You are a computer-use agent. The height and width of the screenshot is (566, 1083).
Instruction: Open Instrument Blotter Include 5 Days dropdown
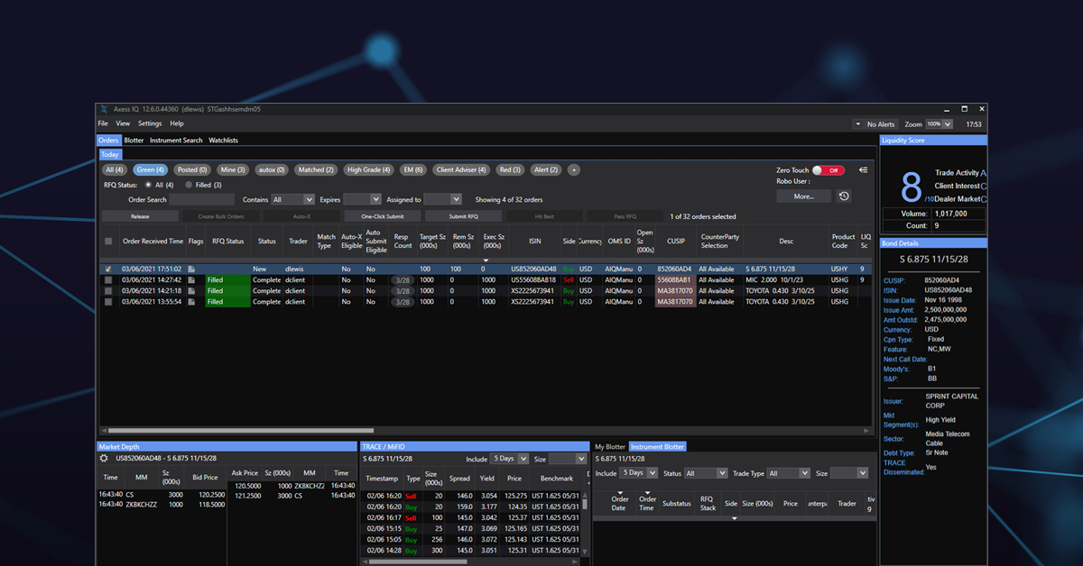click(x=639, y=473)
